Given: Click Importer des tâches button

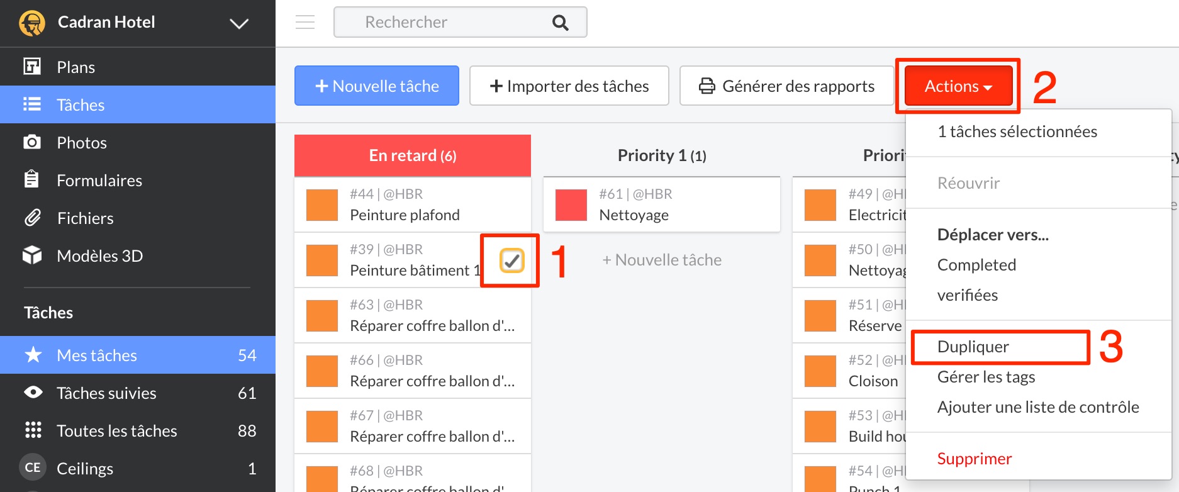Looking at the screenshot, I should point(569,86).
